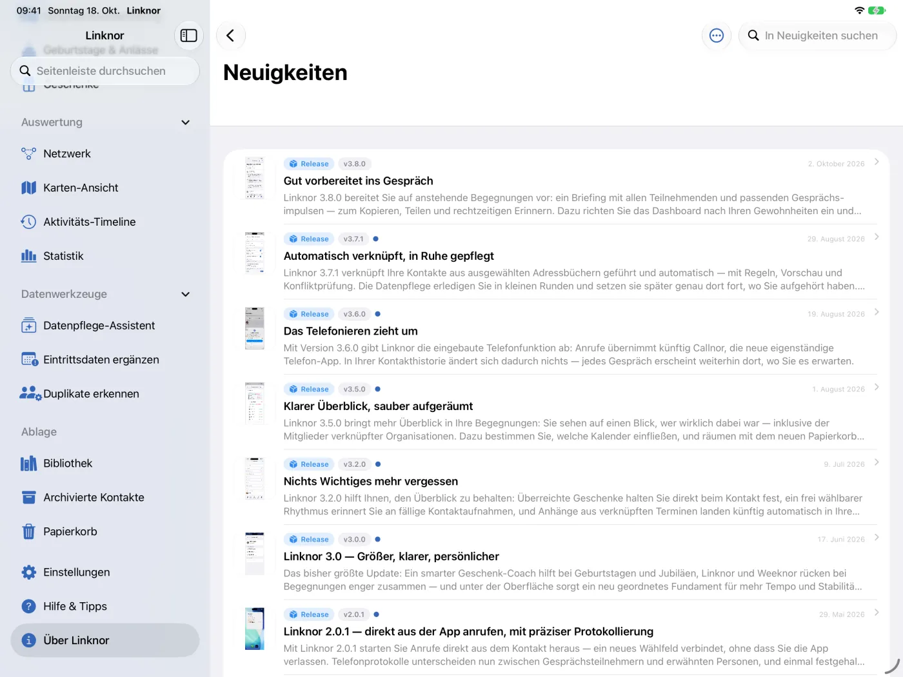This screenshot has width=903, height=677.
Task: Focus the 'In Neuigkeiten suchen' search field
Action: [x=817, y=35]
